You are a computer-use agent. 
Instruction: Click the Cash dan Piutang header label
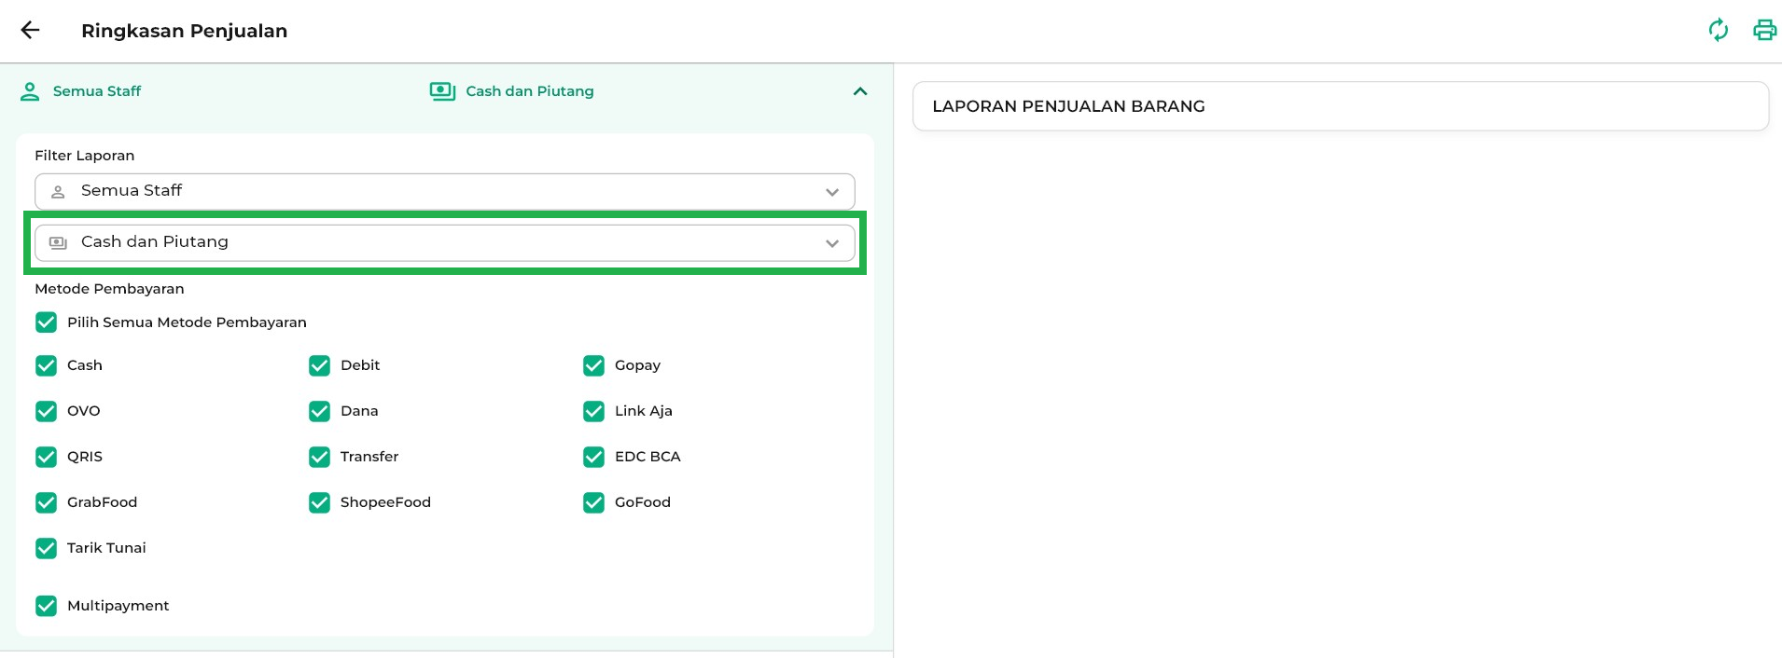coord(529,91)
